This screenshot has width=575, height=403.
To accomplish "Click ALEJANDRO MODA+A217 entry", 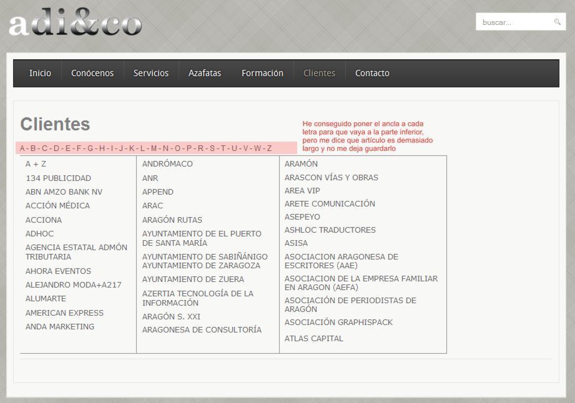I will click(73, 285).
